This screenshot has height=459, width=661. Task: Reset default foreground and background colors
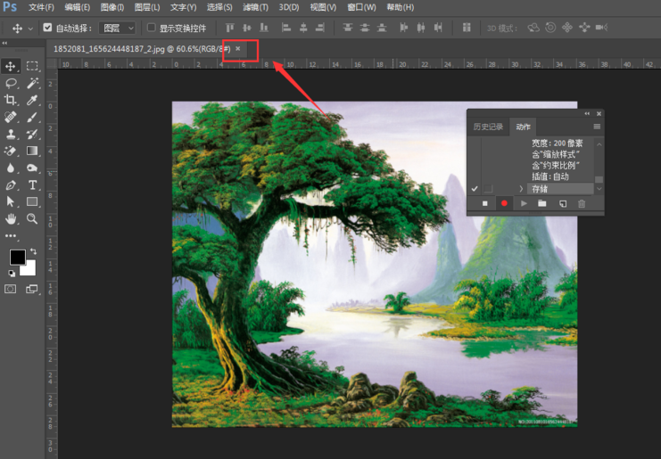click(12, 274)
